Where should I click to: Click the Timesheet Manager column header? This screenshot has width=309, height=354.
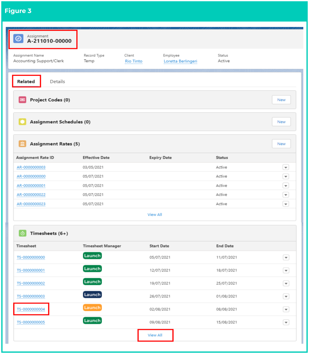(x=102, y=246)
